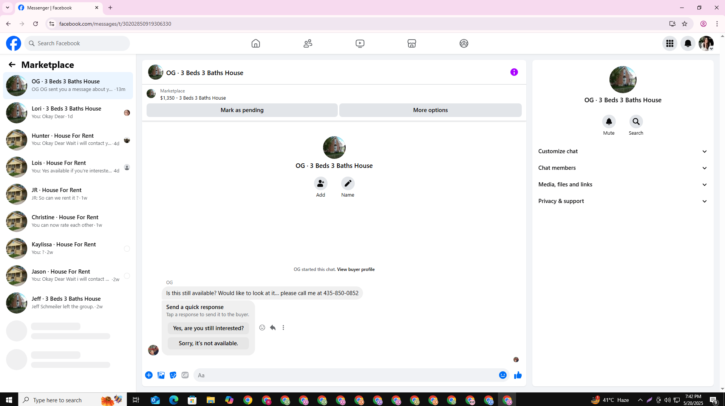Reply to OG's message arrow icon
The image size is (725, 406).
pos(273,328)
